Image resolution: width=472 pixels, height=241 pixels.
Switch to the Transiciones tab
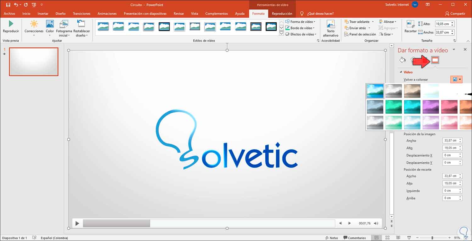[x=81, y=14]
